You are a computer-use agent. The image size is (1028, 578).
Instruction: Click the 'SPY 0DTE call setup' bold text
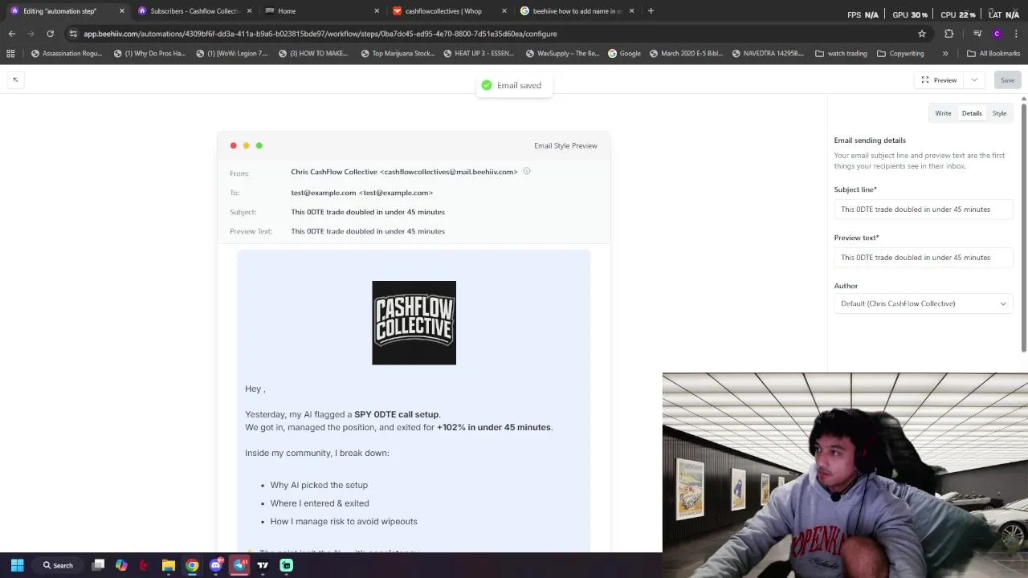point(397,414)
